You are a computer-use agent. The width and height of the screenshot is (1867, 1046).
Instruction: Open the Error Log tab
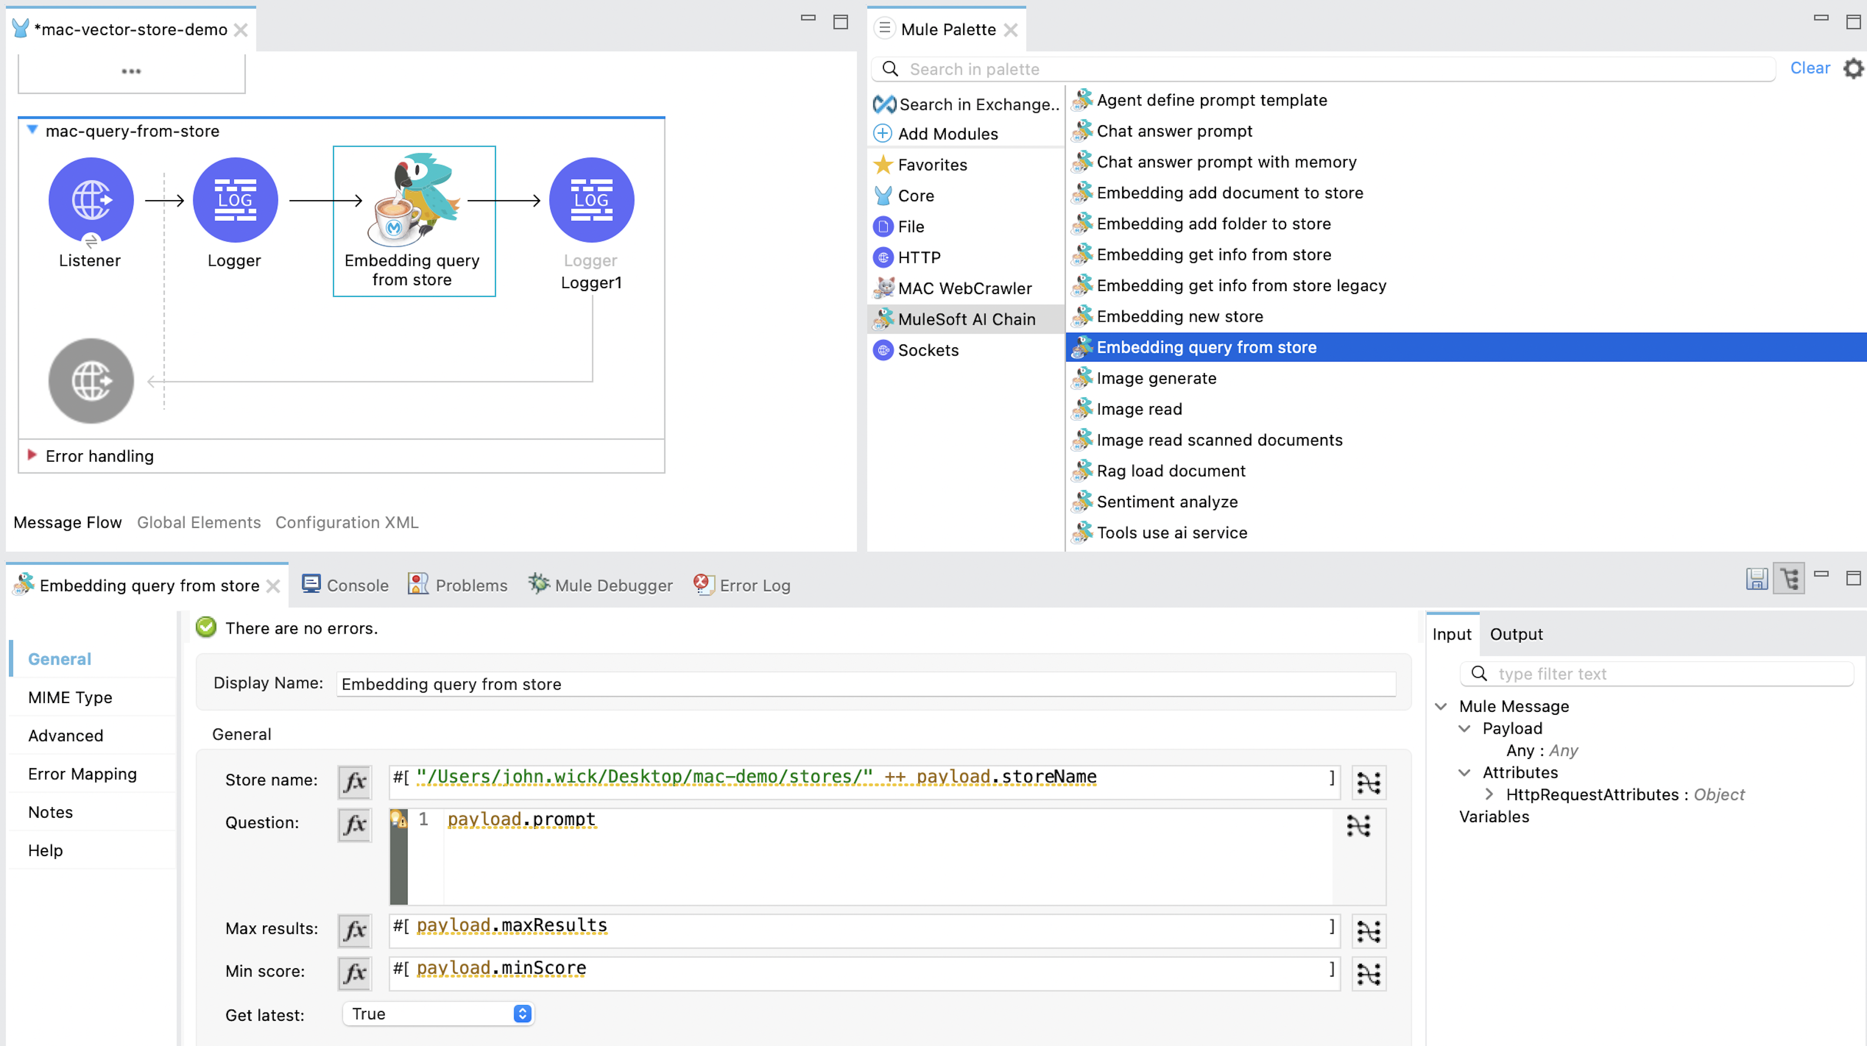click(741, 585)
